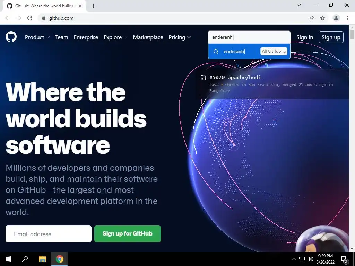Select the enderanh All GitHub suggestion
This screenshot has width=355, height=266.
click(249, 51)
